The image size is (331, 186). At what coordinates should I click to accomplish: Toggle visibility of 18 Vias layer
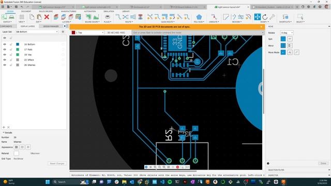[5, 55]
